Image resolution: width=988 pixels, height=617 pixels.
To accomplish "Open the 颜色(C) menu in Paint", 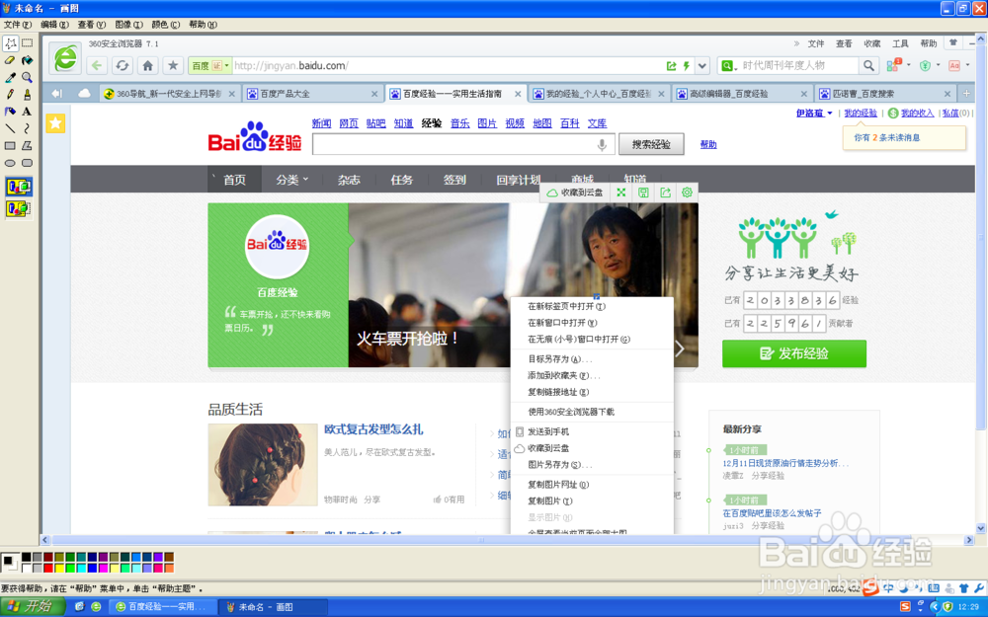I will pyautogui.click(x=166, y=25).
